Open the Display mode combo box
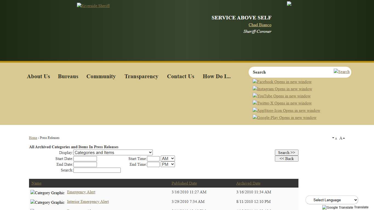The image size is (374, 210). (x=113, y=152)
